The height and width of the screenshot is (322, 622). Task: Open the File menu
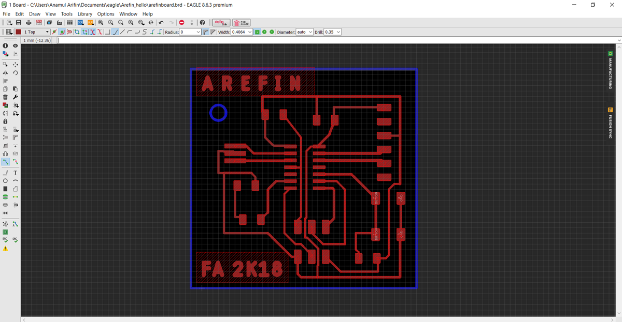pos(7,14)
